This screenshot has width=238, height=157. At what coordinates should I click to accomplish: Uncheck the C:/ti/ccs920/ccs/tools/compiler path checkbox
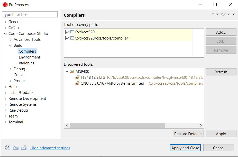(67, 38)
